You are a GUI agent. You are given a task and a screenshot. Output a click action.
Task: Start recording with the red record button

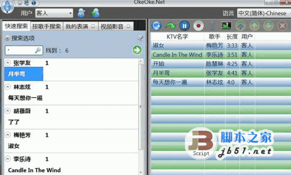[x=198, y=26]
